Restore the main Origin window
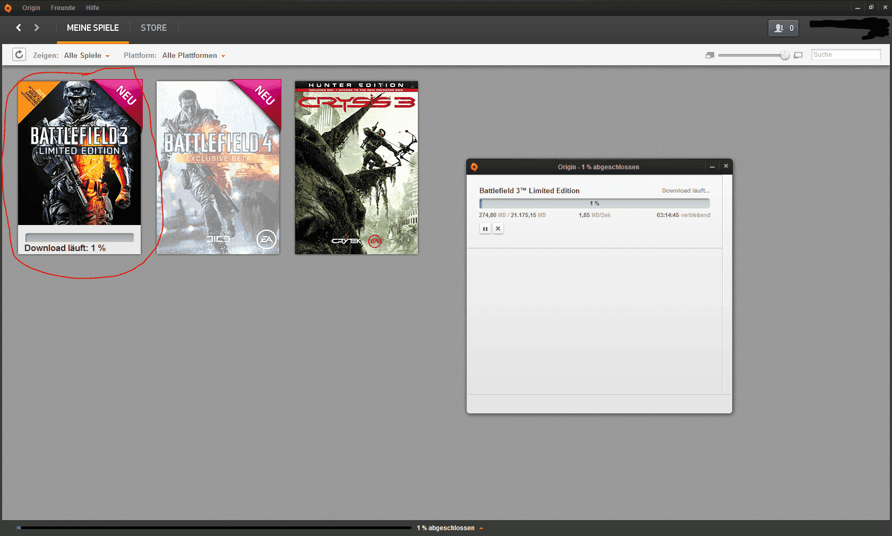The height and width of the screenshot is (536, 892). click(871, 7)
